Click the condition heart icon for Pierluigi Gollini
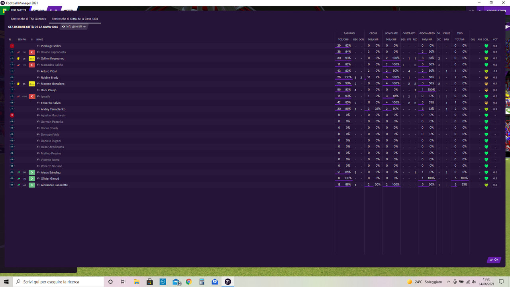This screenshot has width=510, height=287. pos(486,46)
